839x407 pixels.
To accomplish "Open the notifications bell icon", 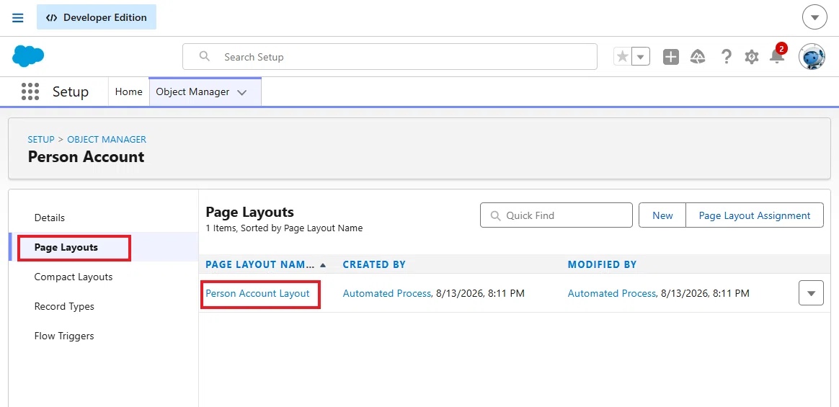I will pos(777,55).
